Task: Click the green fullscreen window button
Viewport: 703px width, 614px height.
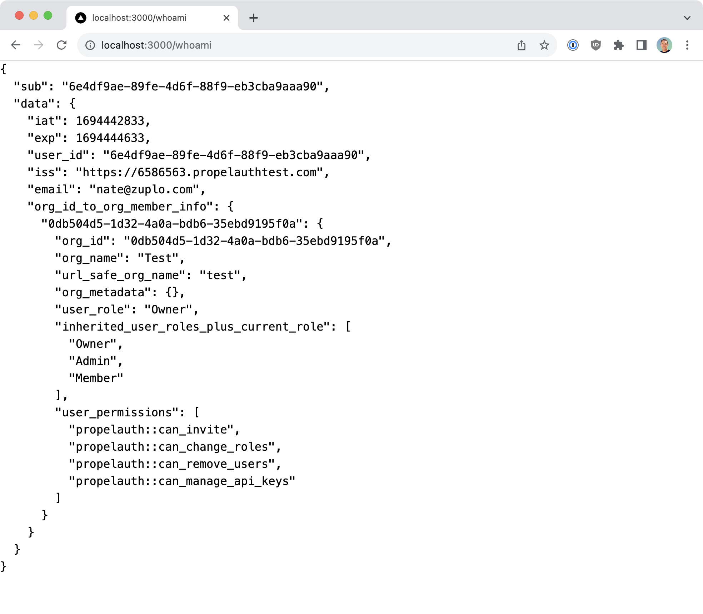Action: (x=48, y=15)
